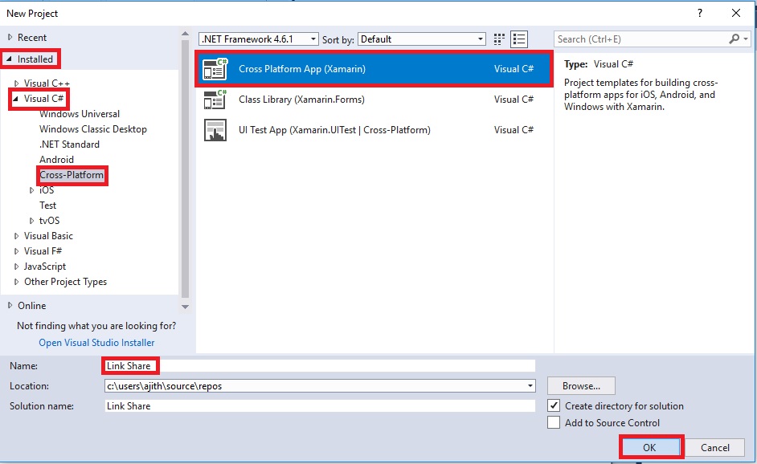
Task: Switch to small icons grid view
Action: coord(499,39)
